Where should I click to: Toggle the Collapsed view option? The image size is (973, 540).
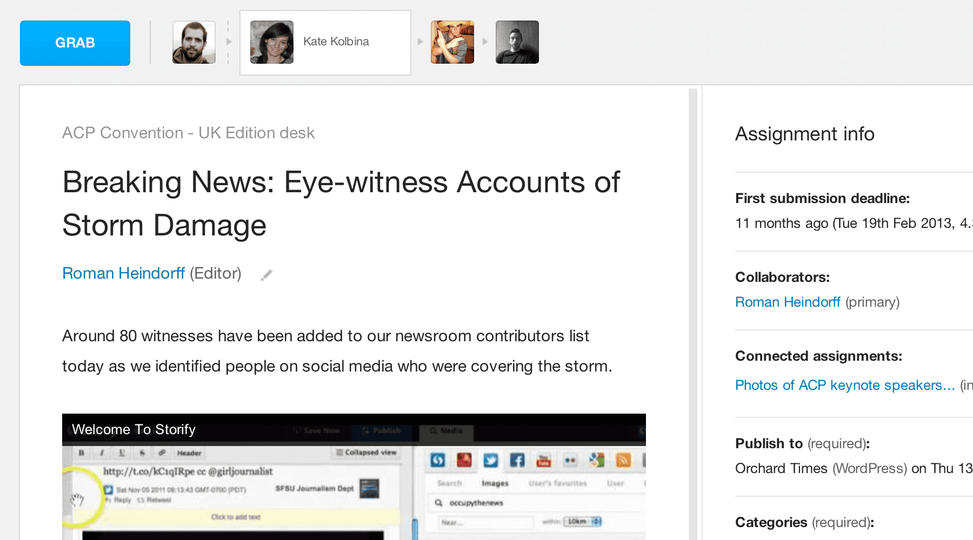pyautogui.click(x=366, y=452)
